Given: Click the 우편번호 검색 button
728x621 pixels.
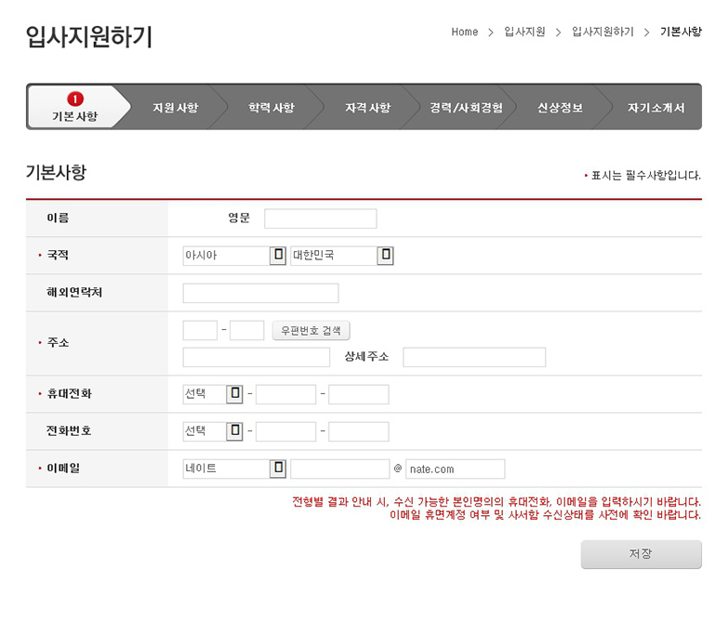Looking at the screenshot, I should (x=311, y=330).
